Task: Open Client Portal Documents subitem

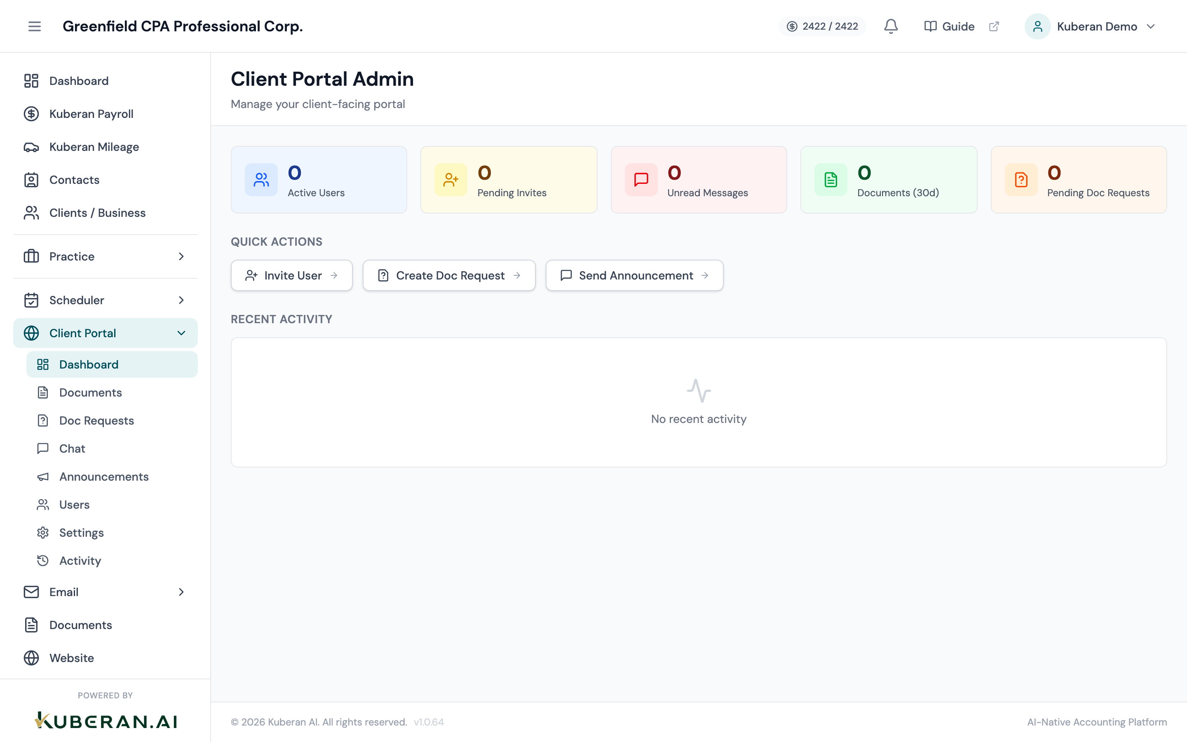Action: (112, 392)
